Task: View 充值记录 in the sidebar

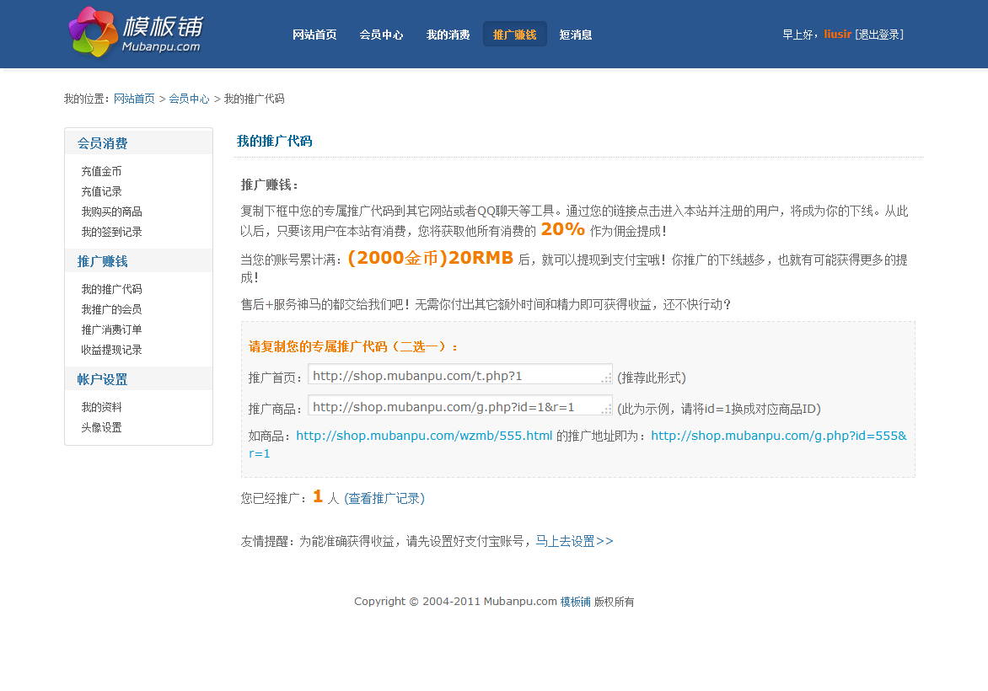Action: pyautogui.click(x=101, y=191)
